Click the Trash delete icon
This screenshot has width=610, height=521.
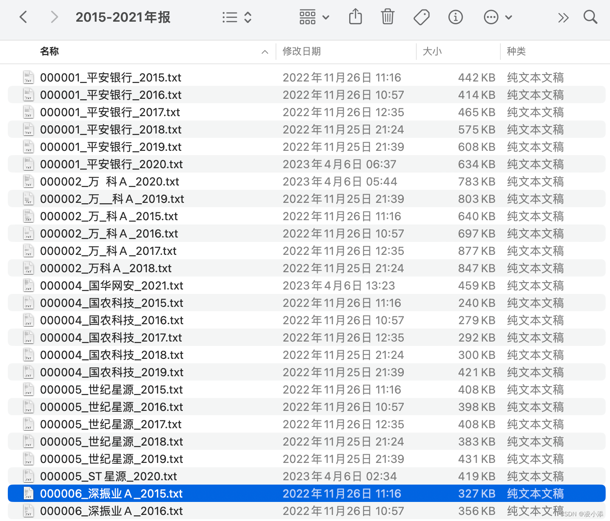click(388, 17)
